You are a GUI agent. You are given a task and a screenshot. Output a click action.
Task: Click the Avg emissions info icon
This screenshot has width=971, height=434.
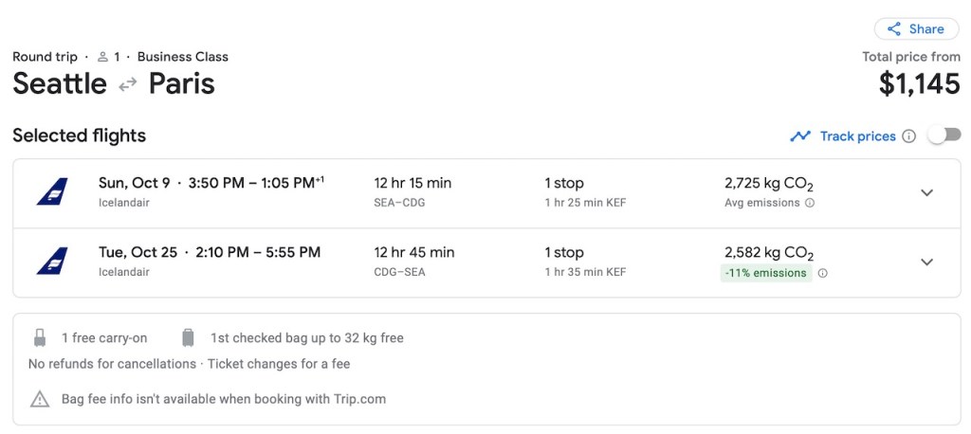[810, 203]
